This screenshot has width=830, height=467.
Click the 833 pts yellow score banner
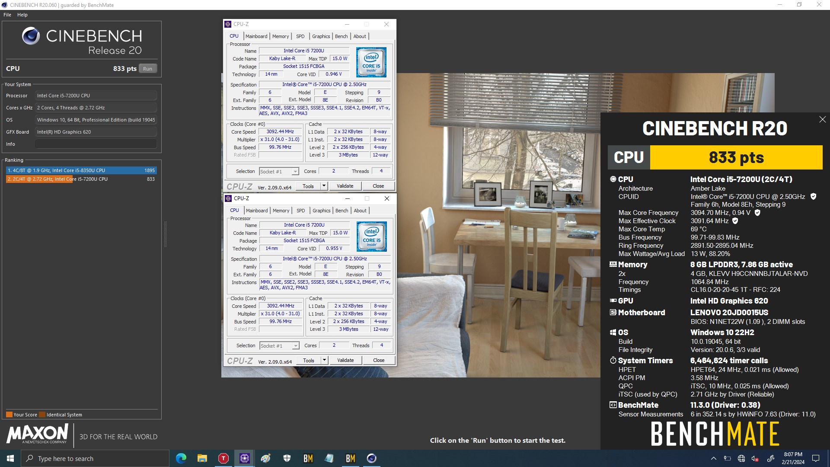pyautogui.click(x=736, y=157)
